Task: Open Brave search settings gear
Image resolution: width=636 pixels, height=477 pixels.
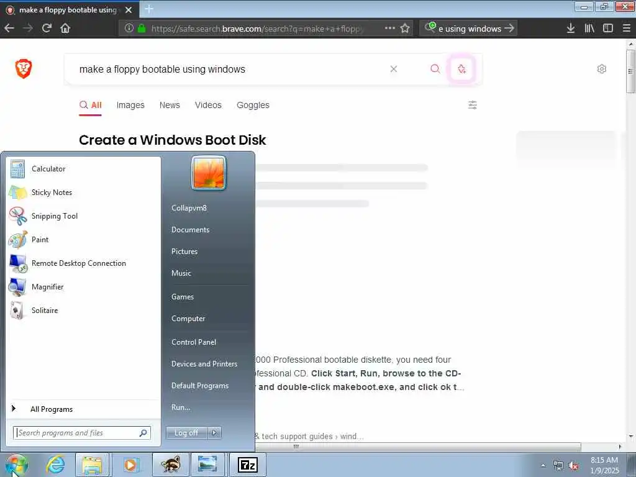Action: 601,68
